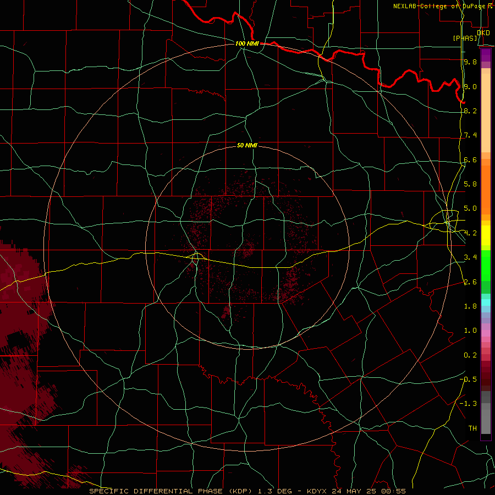495x495 pixels.
Task: Click the 0.2 value on the color scale
Action: [x=470, y=355]
